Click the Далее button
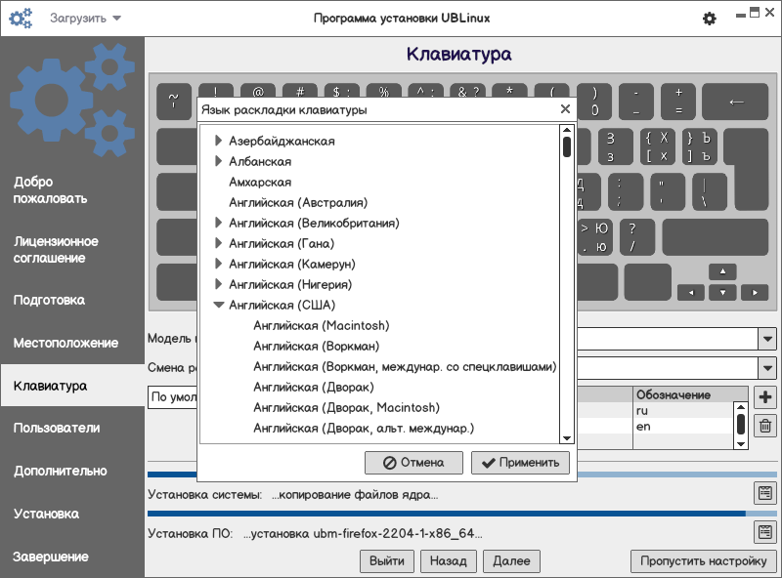782x578 pixels. coord(511,561)
